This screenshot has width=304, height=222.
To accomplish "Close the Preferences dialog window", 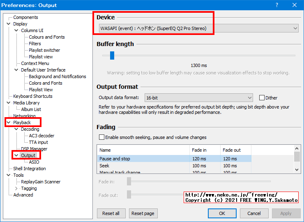I will coord(295,5).
